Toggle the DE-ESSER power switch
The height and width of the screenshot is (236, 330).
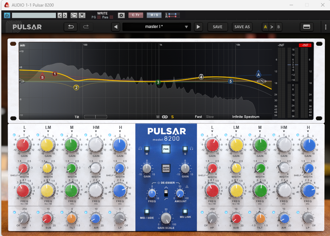159,183
